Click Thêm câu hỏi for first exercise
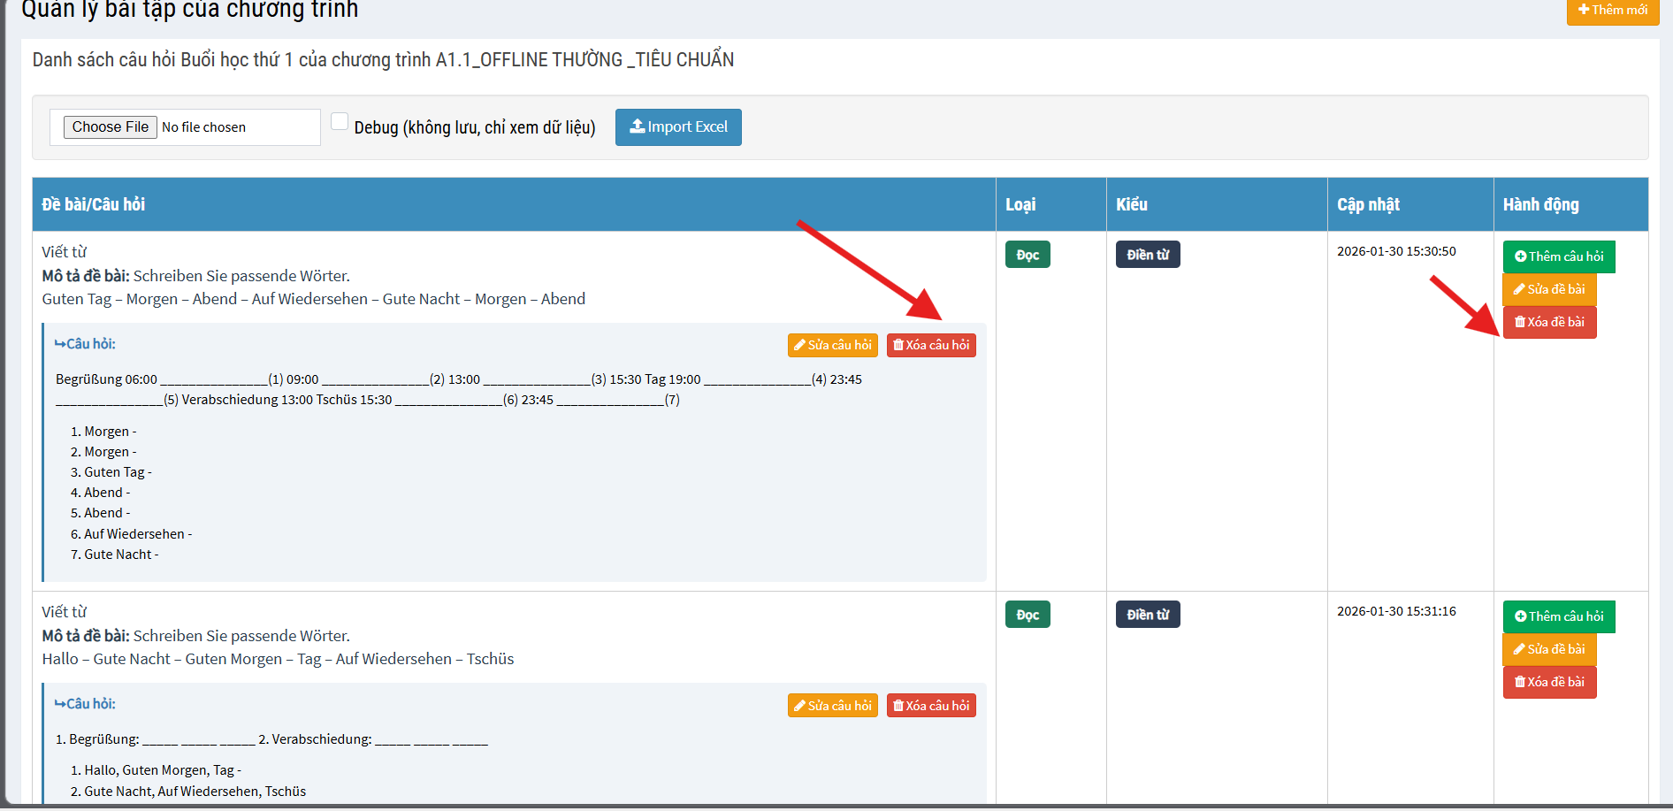 (1558, 256)
